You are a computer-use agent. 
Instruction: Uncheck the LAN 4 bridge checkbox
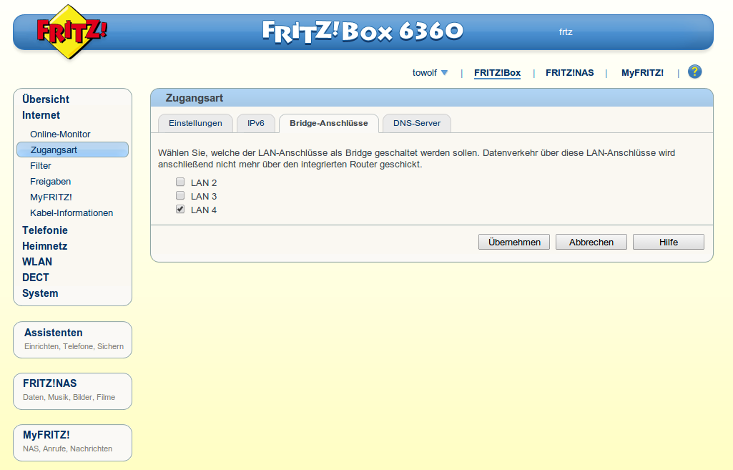click(x=180, y=209)
